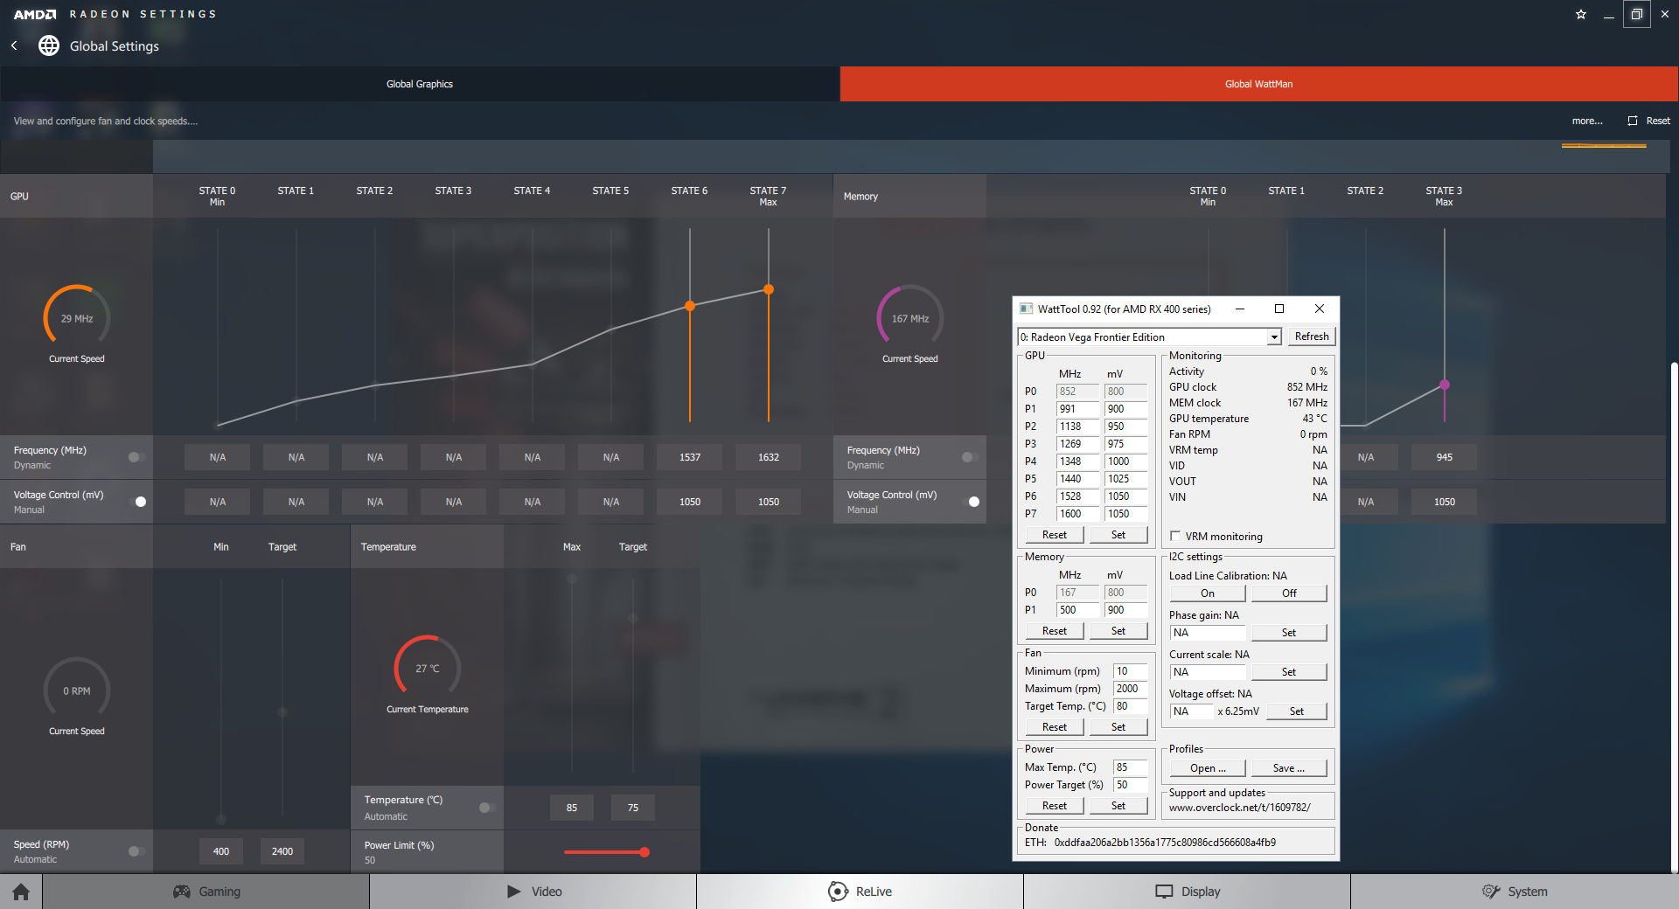Click the temperature Max value 85

[x=572, y=808]
